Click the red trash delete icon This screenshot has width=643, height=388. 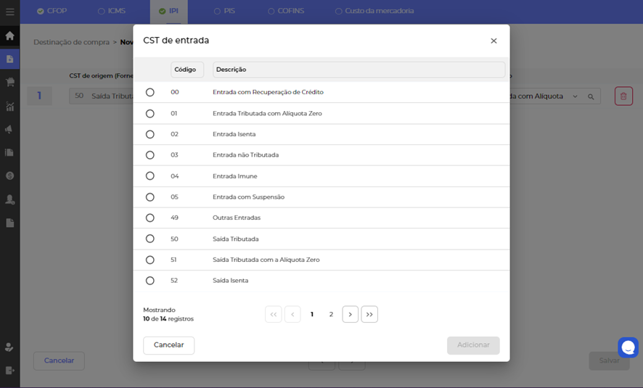point(623,96)
